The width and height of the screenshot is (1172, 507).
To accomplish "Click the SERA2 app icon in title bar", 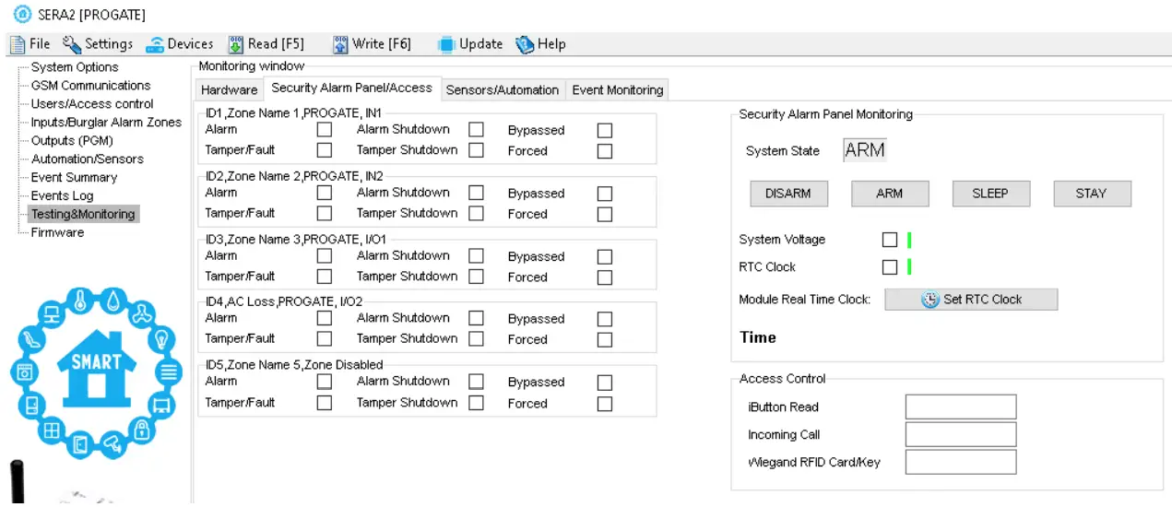I will 22,15.
